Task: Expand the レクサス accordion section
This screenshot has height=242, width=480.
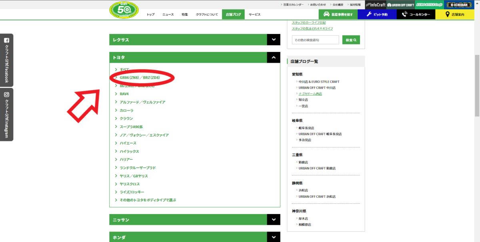Action: click(x=274, y=40)
